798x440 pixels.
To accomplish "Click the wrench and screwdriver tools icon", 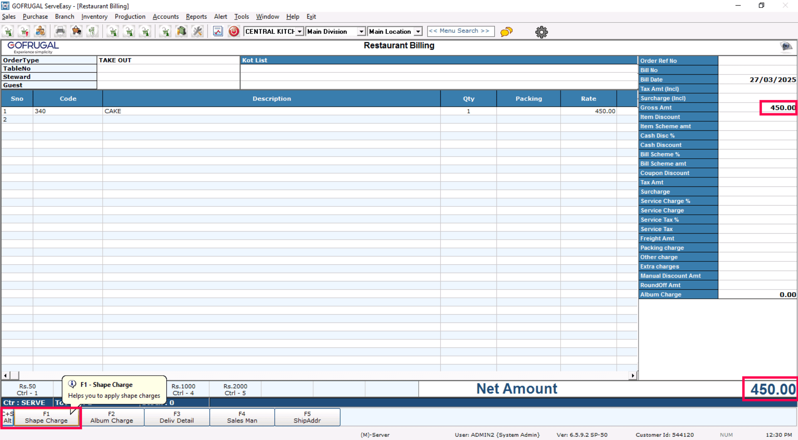I will pyautogui.click(x=198, y=31).
